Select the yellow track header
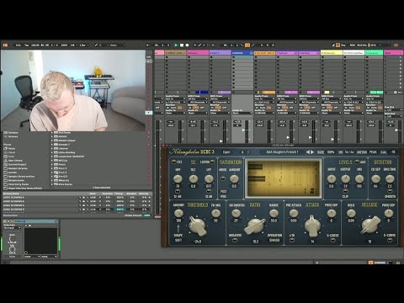The image size is (404, 303). [x=332, y=53]
